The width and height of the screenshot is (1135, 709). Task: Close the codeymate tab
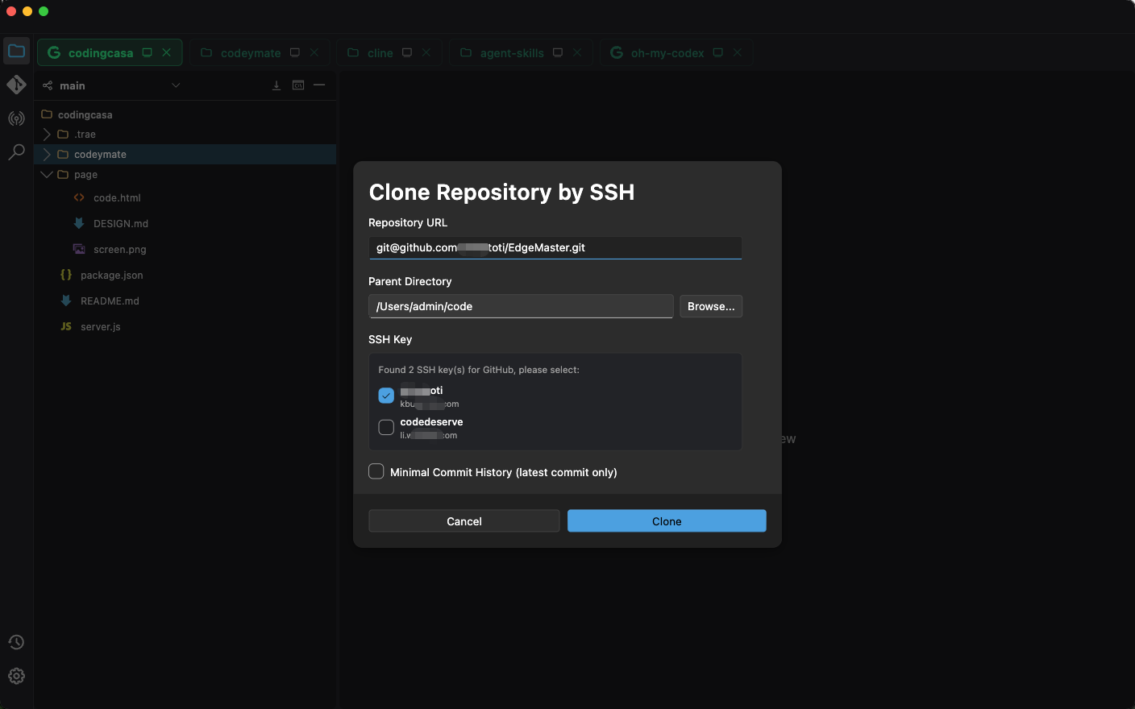click(x=314, y=52)
